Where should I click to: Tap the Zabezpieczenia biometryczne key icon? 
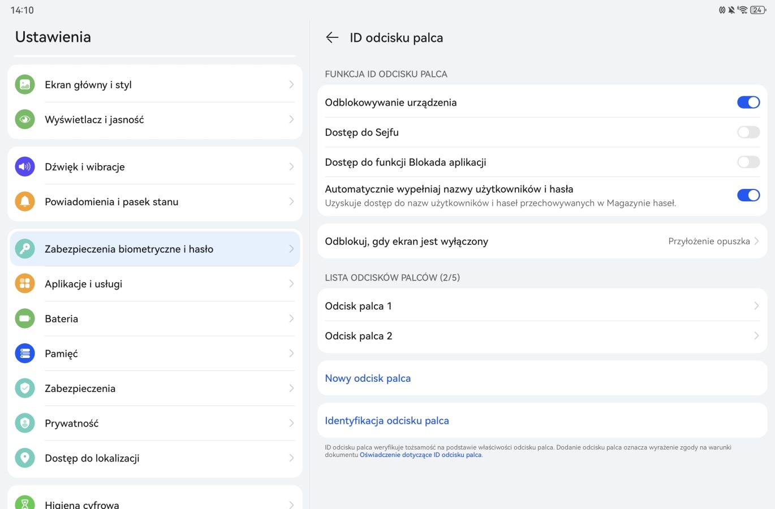[25, 249]
